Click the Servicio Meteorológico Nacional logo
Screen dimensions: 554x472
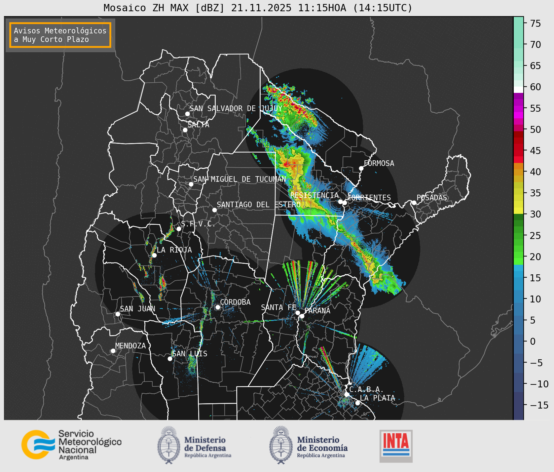72,445
